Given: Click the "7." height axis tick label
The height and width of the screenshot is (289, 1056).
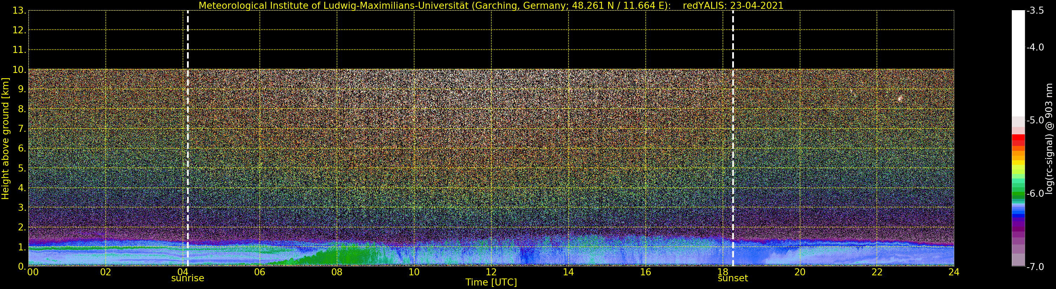Looking at the screenshot, I should click(x=22, y=129).
